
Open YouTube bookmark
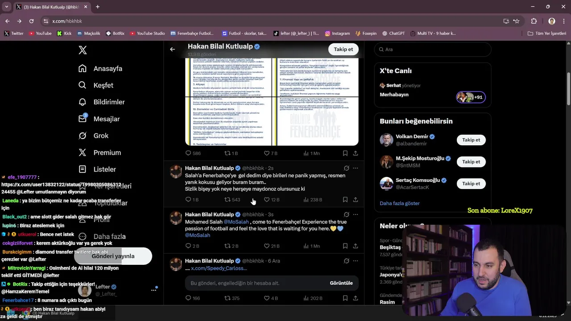[40, 33]
